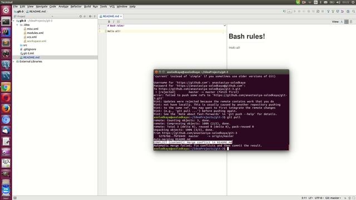
Task: Open the VCS menu
Action: (x=112, y=7)
